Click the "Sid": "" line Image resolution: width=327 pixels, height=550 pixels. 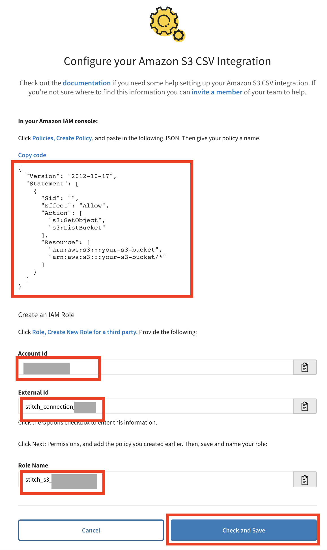(x=60, y=198)
